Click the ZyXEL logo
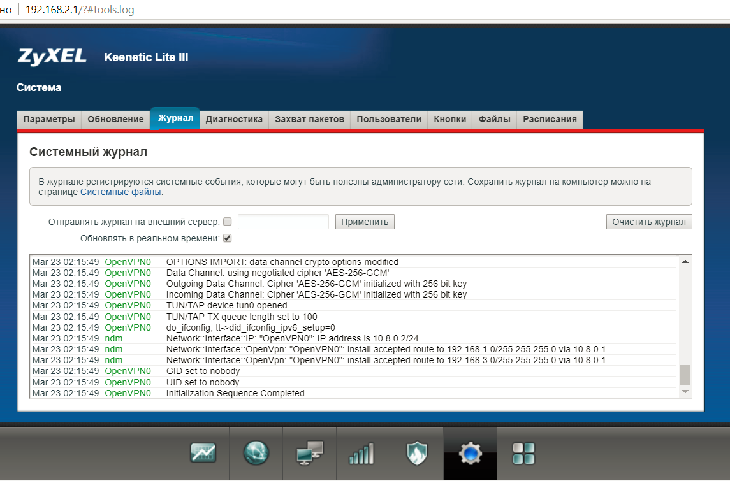The height and width of the screenshot is (481, 730). tap(52, 57)
